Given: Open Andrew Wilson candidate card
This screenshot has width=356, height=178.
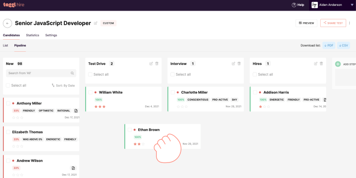Looking at the screenshot, I should pyautogui.click(x=41, y=166).
